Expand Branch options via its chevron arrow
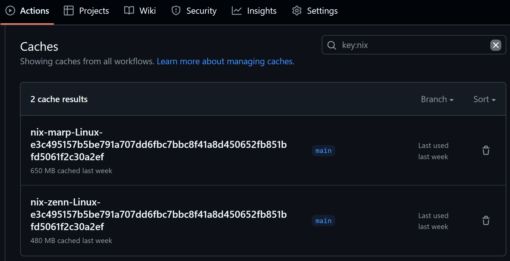The height and width of the screenshot is (261, 510). click(451, 100)
